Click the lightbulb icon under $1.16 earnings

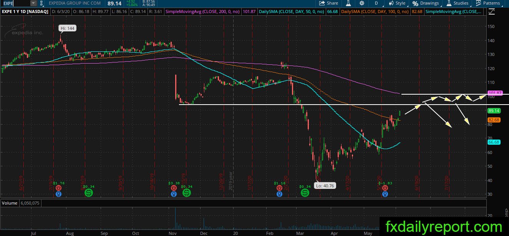coord(279,194)
